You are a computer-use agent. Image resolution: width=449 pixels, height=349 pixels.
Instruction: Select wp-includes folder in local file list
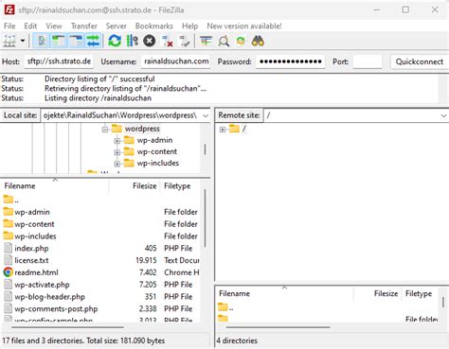tap(101, 236)
